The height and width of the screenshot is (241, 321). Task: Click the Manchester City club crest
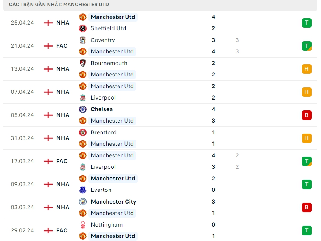point(83,202)
